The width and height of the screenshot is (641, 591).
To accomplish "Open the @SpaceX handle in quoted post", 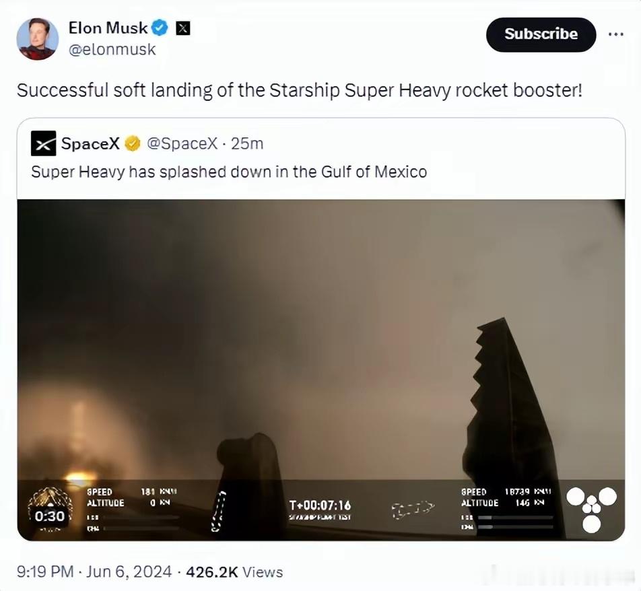I will 182,143.
